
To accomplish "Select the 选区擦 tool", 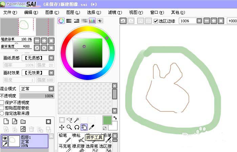I will tap(105, 148).
